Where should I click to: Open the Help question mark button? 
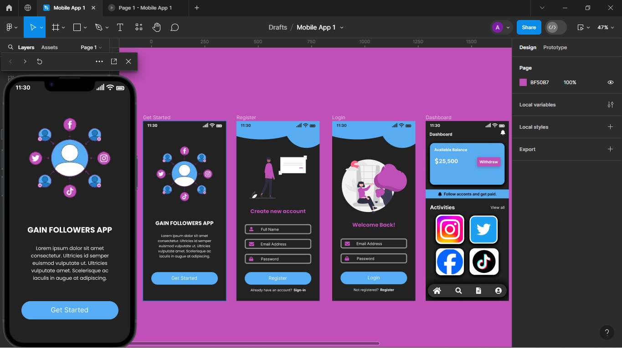(x=607, y=333)
